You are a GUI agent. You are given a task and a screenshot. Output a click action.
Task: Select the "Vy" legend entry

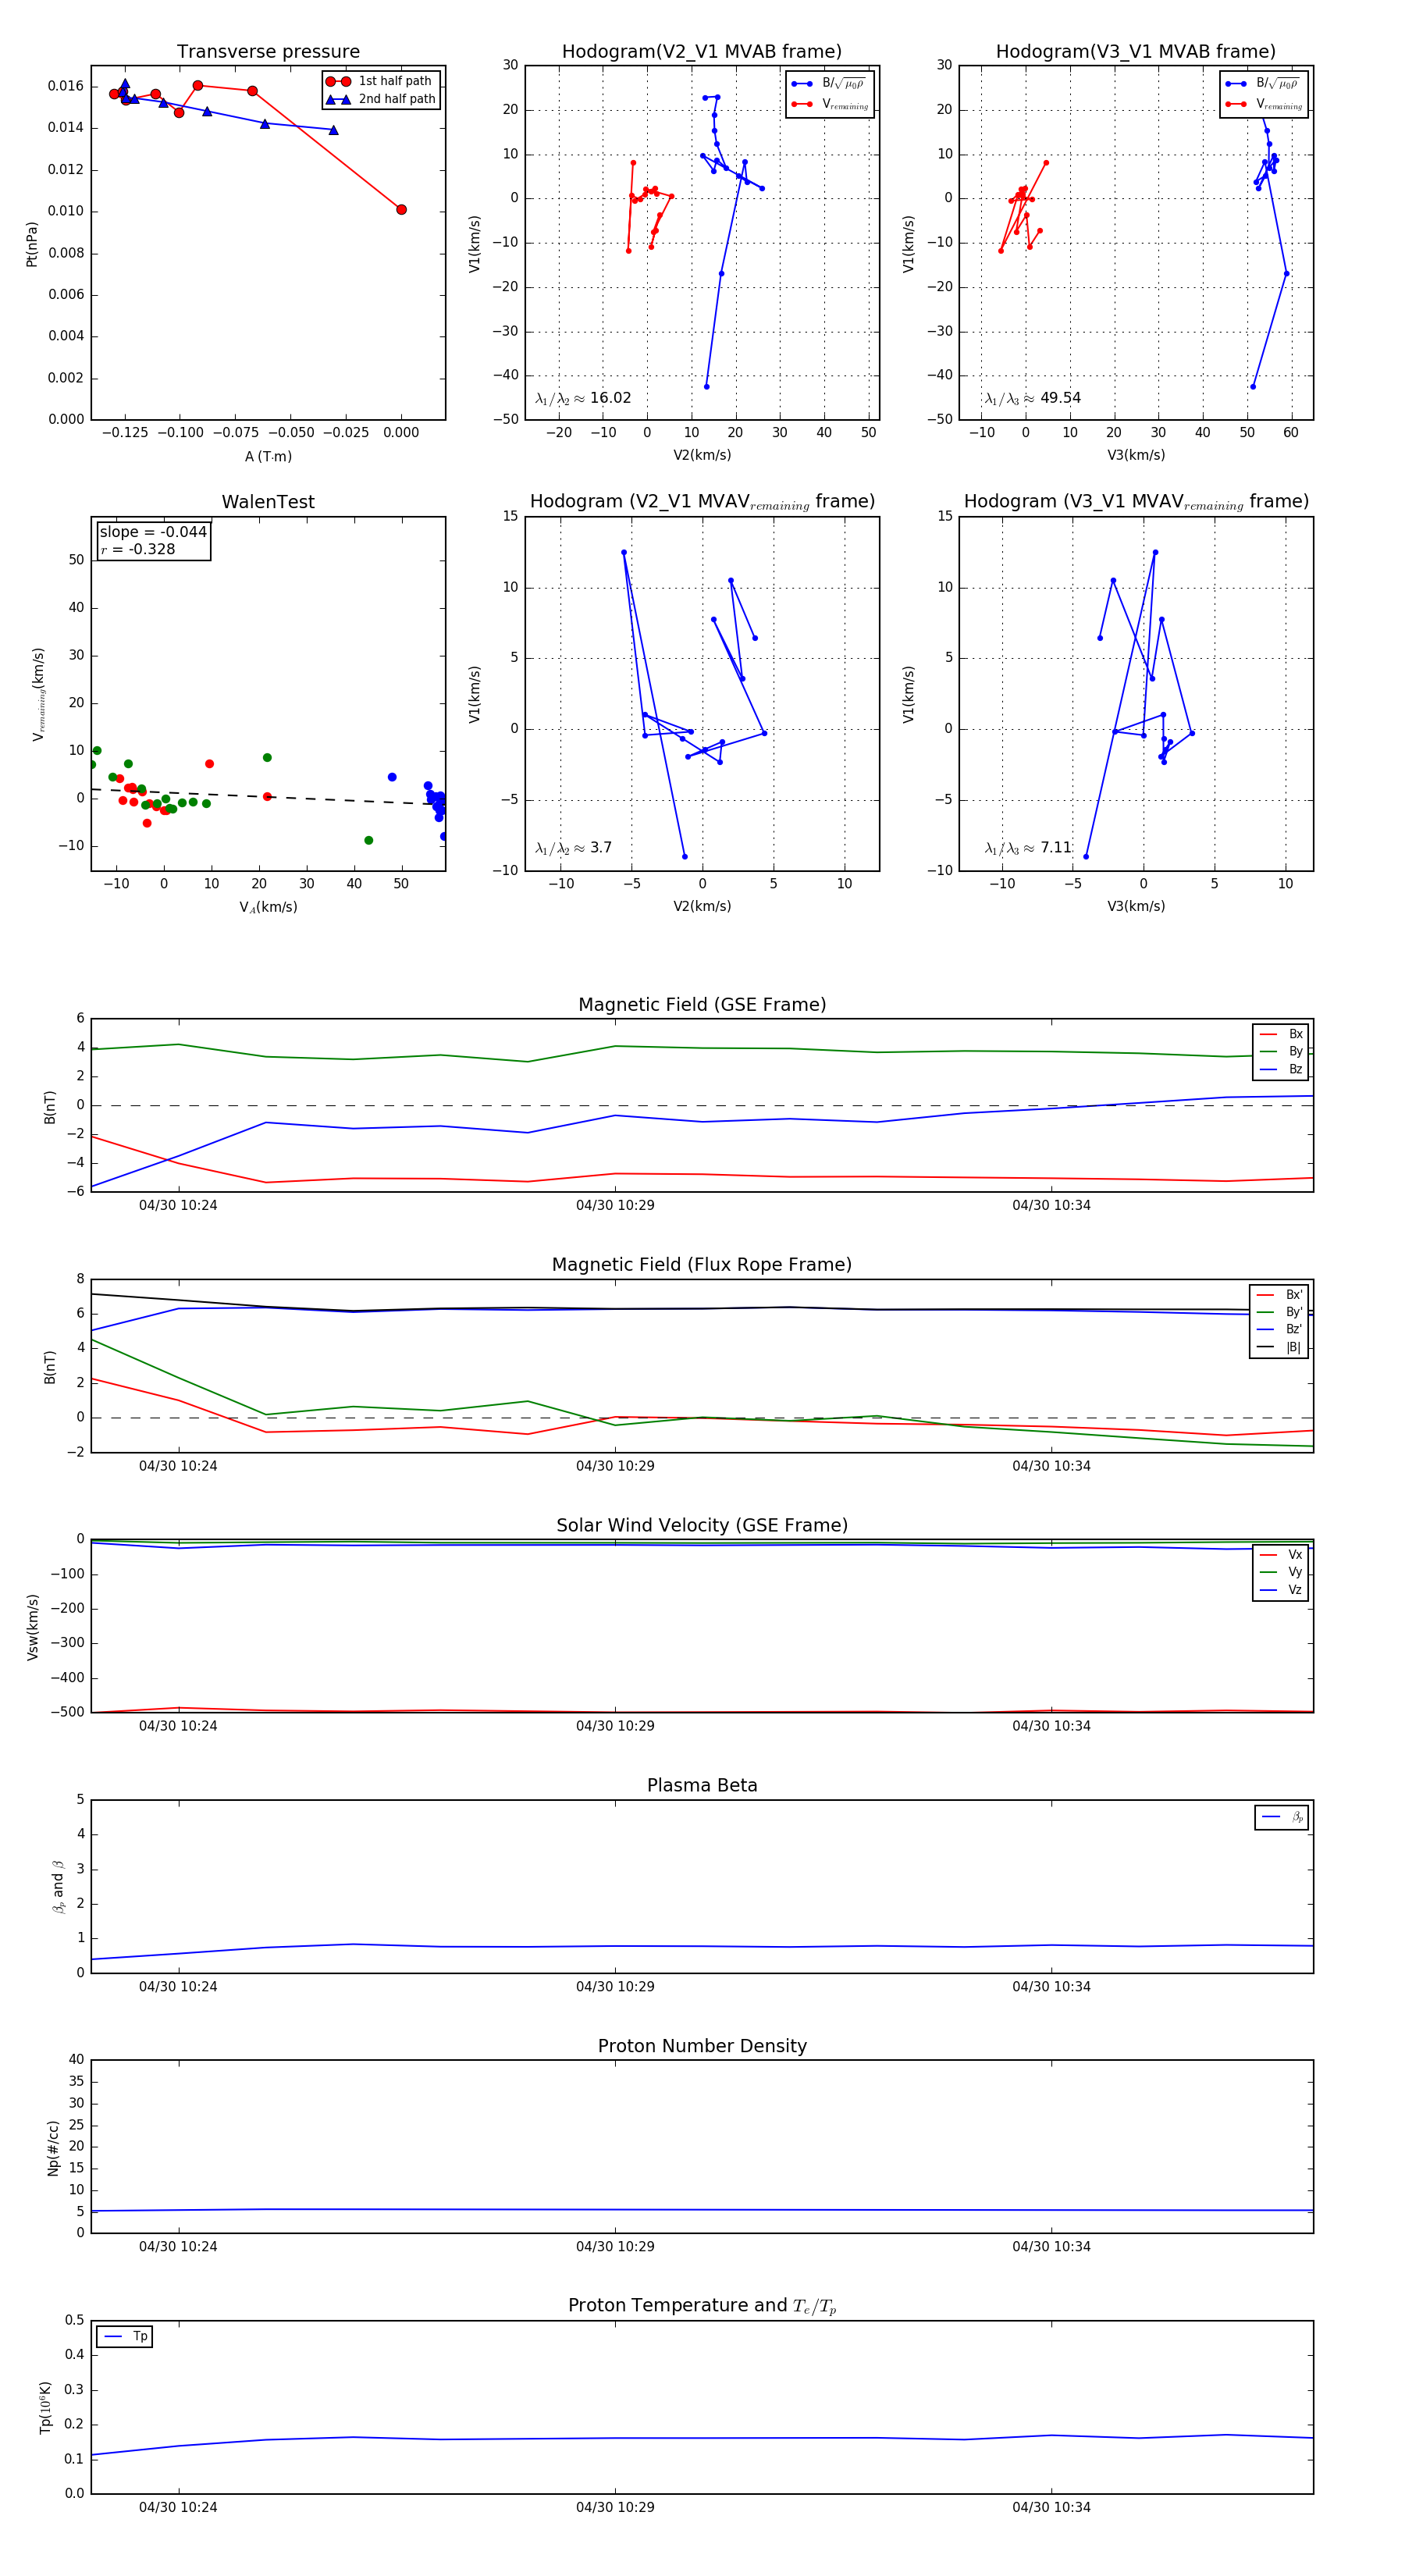coord(1281,1572)
